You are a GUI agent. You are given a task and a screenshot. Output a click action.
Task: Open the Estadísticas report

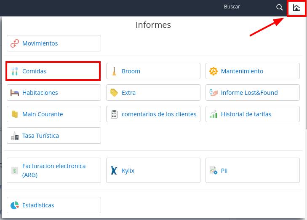tap(54, 205)
